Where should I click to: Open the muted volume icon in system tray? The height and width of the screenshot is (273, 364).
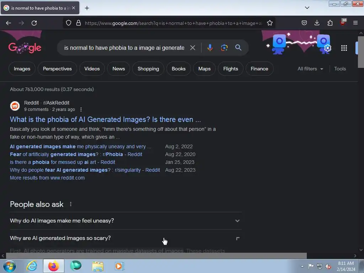(x=328, y=266)
